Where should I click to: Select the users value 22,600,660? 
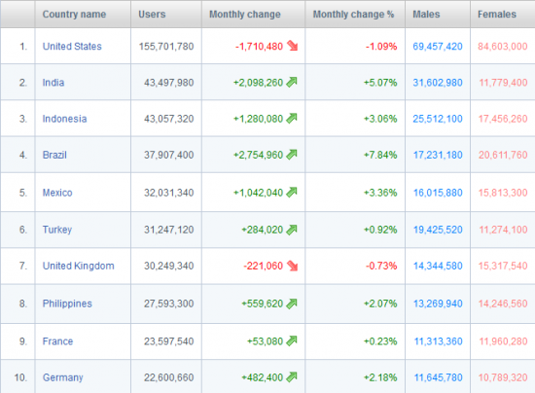(168, 377)
